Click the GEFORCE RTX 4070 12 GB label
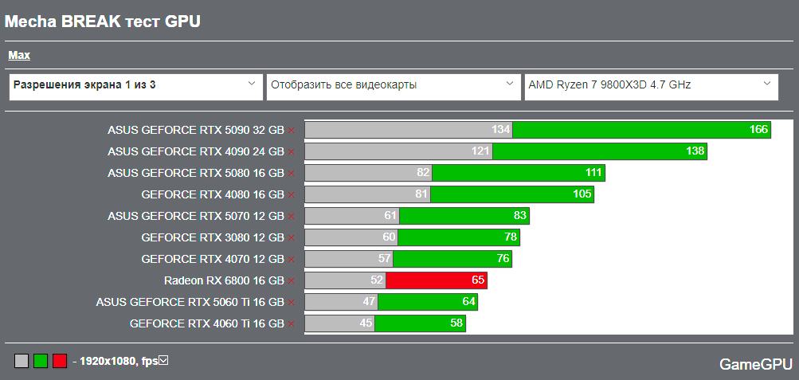799x380 pixels. pos(213,259)
